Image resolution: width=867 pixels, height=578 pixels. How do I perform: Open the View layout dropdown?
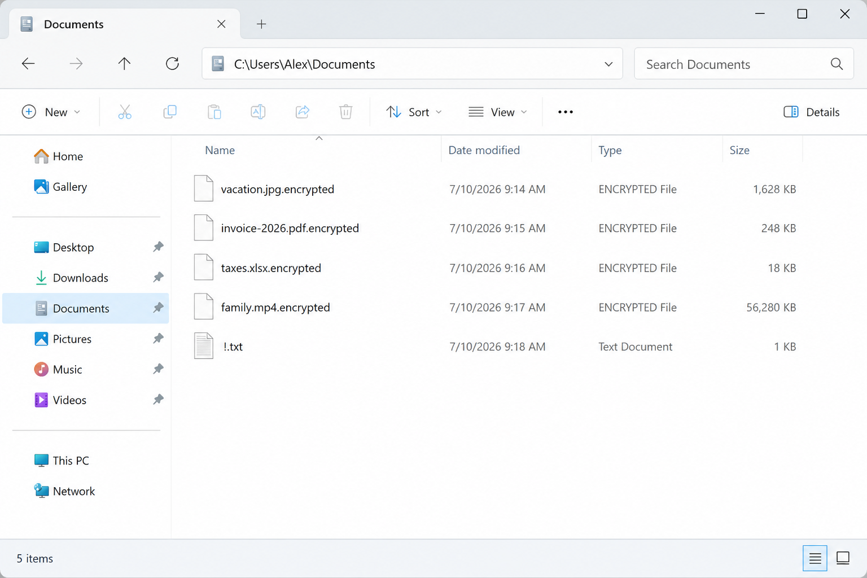click(498, 112)
